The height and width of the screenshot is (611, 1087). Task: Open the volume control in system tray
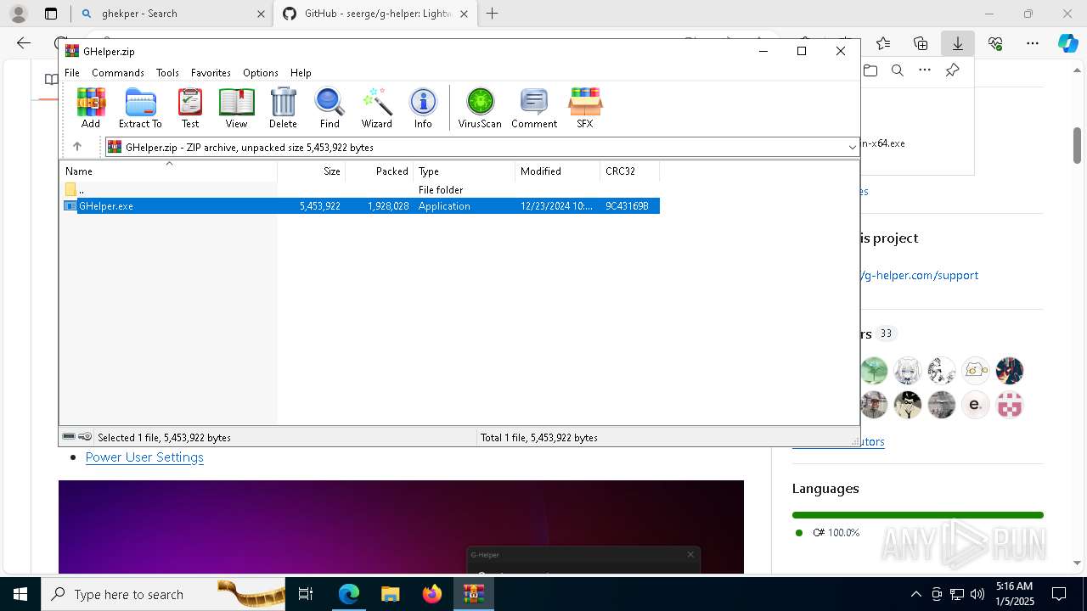(x=977, y=594)
